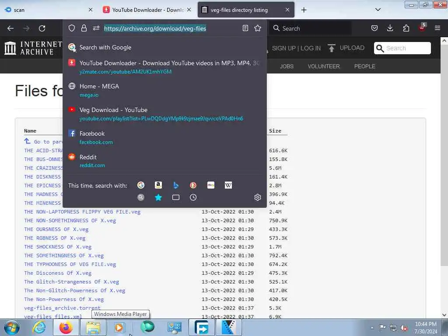Image resolution: width=448 pixels, height=336 pixels.
Task: Open a new tab with plus button
Action: coord(304,10)
